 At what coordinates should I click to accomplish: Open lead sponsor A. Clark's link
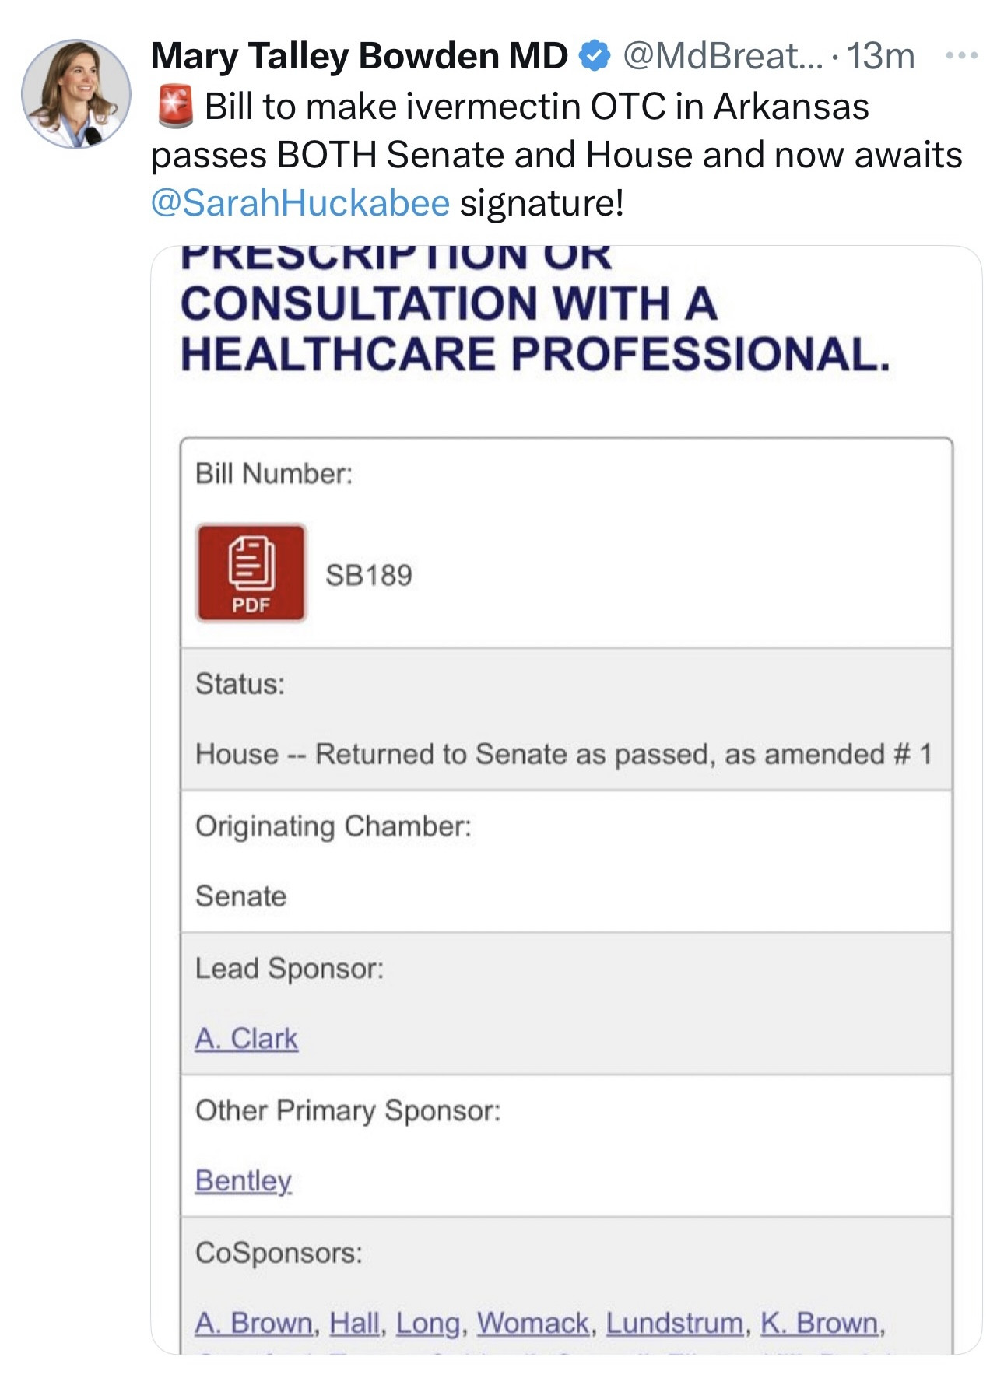[x=247, y=1039]
